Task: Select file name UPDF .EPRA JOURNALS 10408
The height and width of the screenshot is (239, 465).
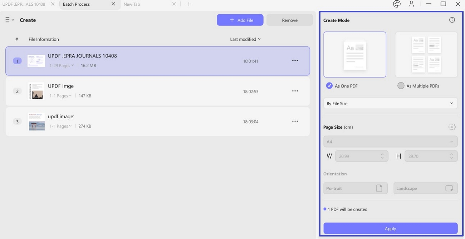Action: pyautogui.click(x=82, y=56)
